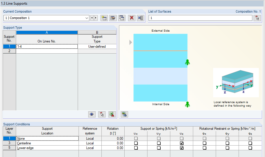Open the 'User-defined' support type cell
The height and width of the screenshot is (157, 265).
point(97,46)
